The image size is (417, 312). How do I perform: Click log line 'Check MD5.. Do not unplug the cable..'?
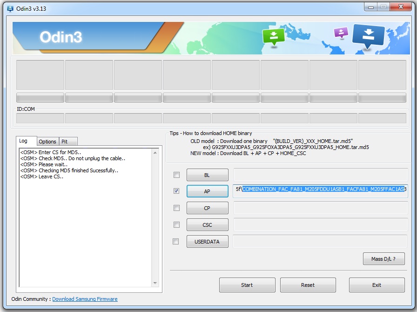[73, 158]
